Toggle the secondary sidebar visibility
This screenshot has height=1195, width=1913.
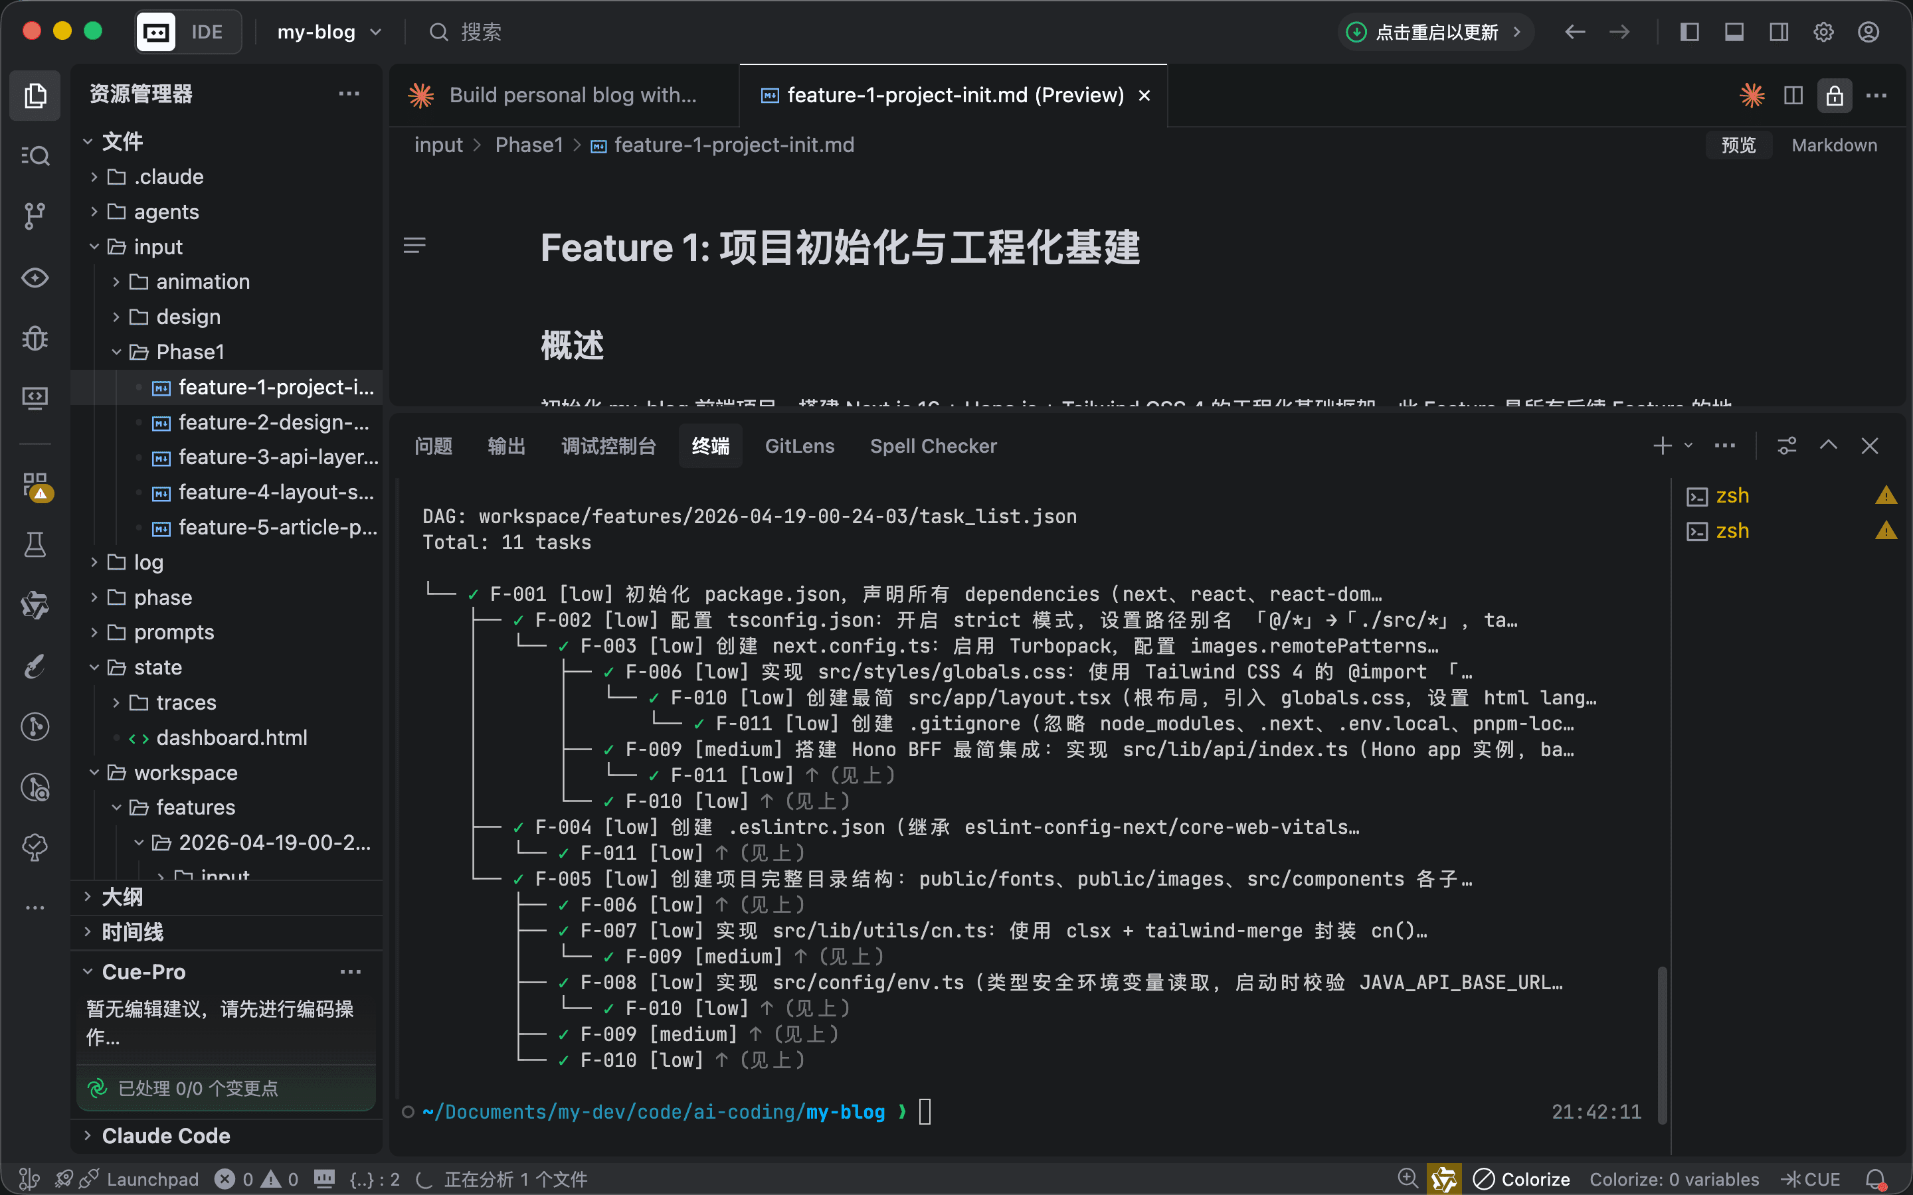point(1779,32)
